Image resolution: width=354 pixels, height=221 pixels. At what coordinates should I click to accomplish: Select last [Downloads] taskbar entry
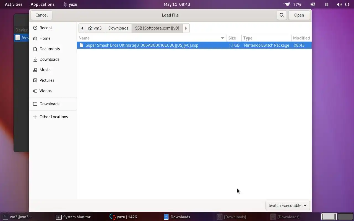point(285,217)
